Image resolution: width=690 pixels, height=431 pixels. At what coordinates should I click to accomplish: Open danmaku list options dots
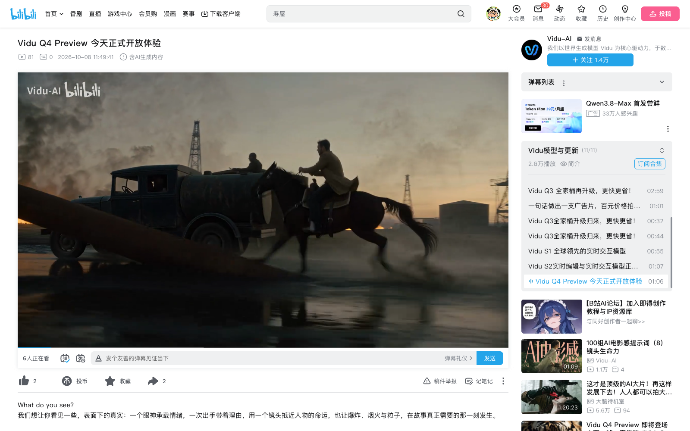pyautogui.click(x=564, y=83)
